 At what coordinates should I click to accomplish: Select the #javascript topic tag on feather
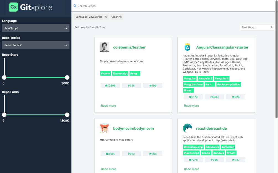tap(120, 73)
